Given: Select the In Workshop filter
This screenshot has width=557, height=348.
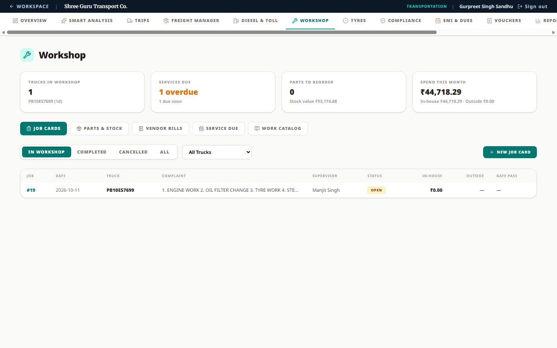Looking at the screenshot, I should pyautogui.click(x=46, y=152).
